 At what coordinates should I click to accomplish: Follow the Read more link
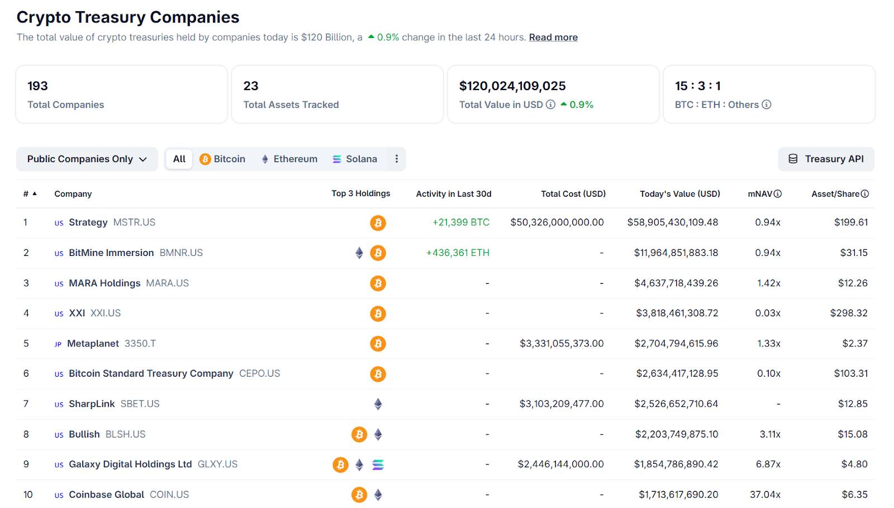[553, 37]
